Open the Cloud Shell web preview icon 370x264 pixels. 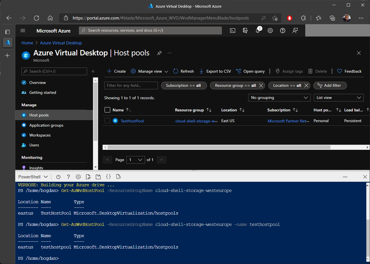[x=118, y=177]
